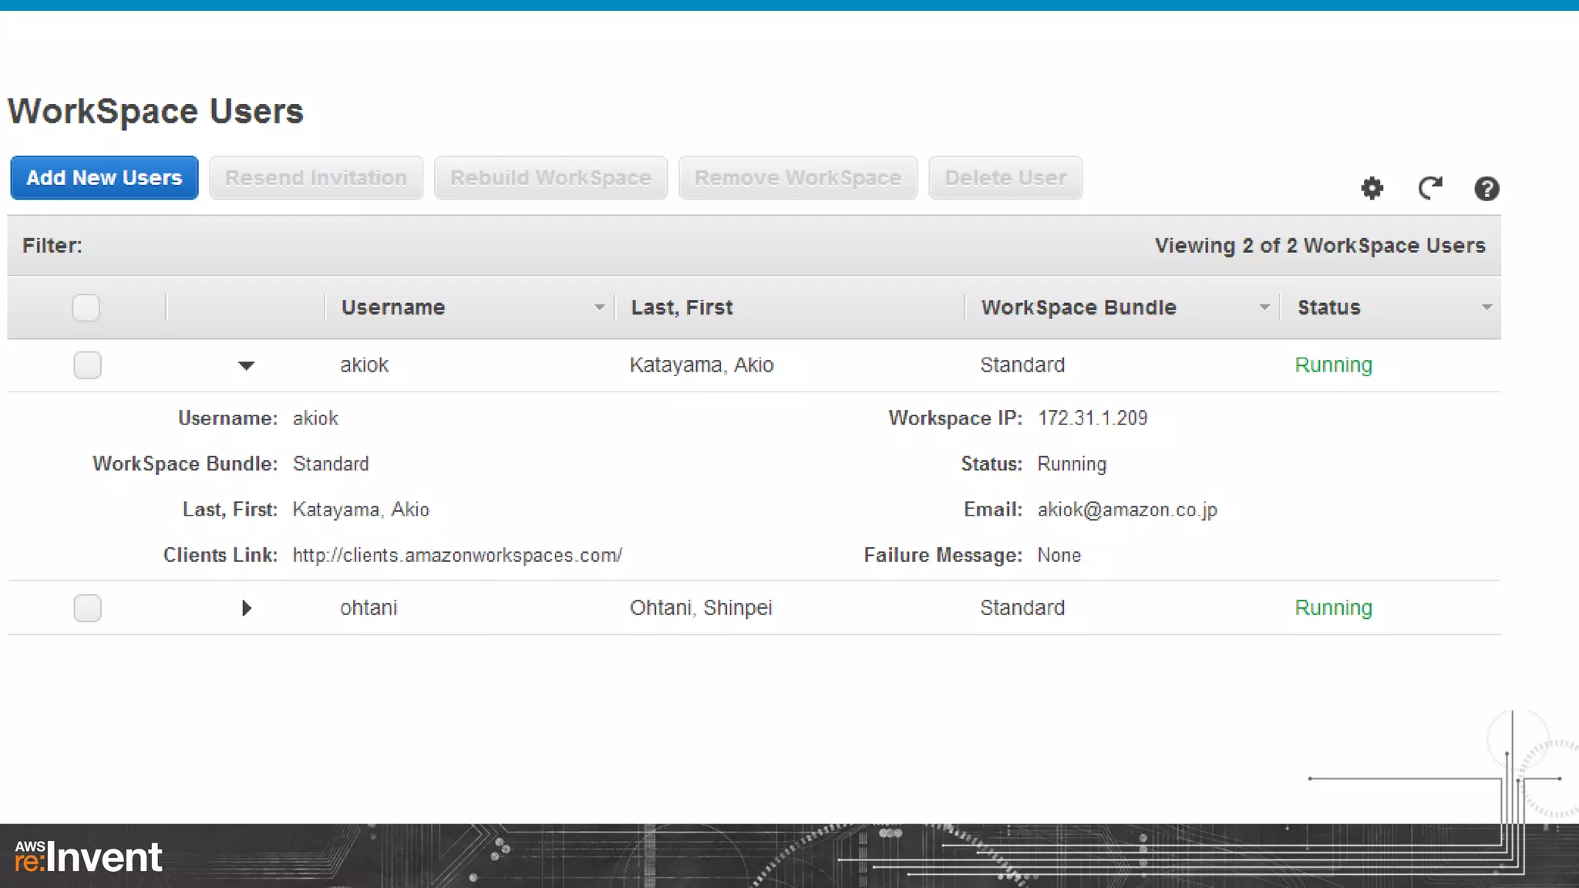Open the WorkSpace Bundle column dropdown arrow
This screenshot has height=888, width=1579.
click(x=1264, y=308)
